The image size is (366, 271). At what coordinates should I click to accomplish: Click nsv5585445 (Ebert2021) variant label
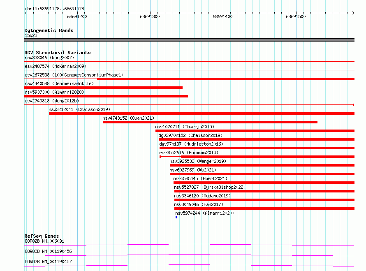point(200,178)
